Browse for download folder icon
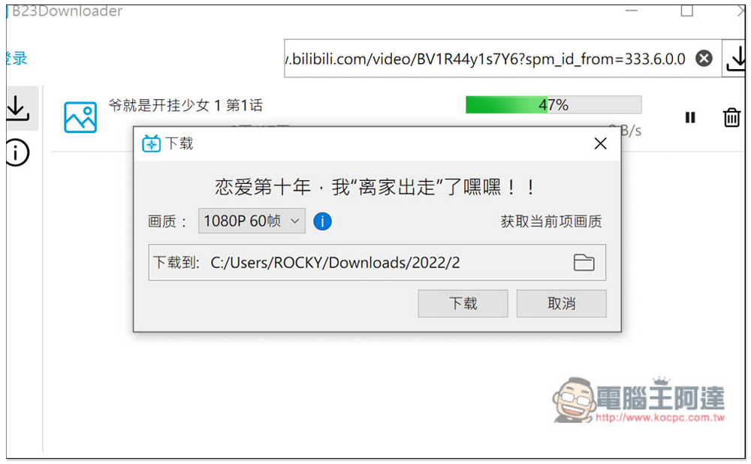 584,262
